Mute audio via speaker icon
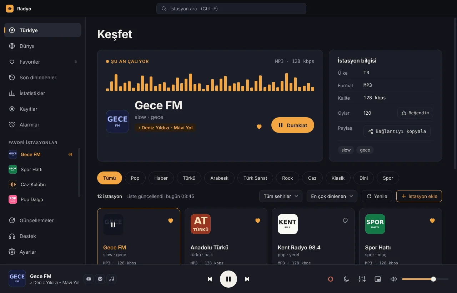Viewport: 457px width, 293px height. tap(393, 279)
